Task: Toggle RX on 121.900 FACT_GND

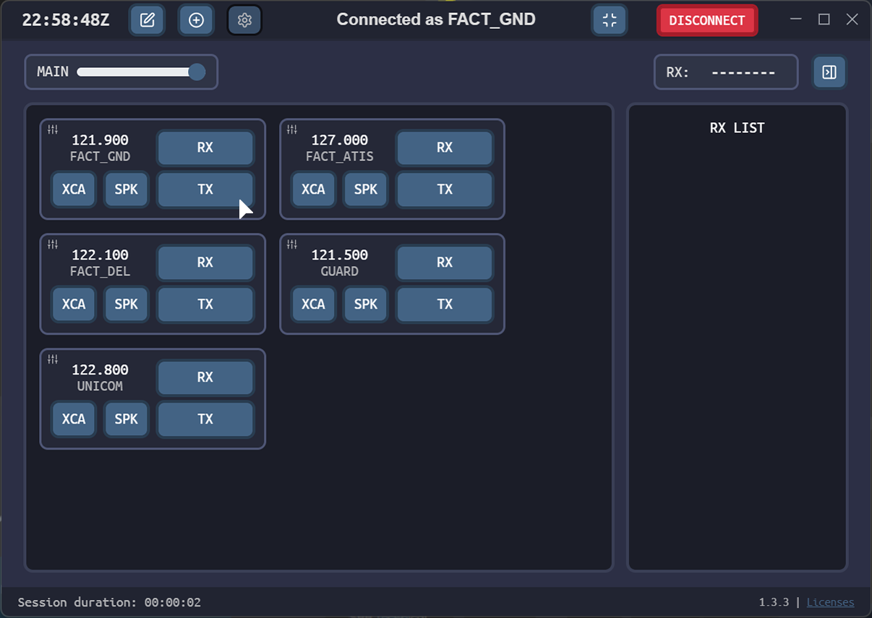Action: coord(205,147)
